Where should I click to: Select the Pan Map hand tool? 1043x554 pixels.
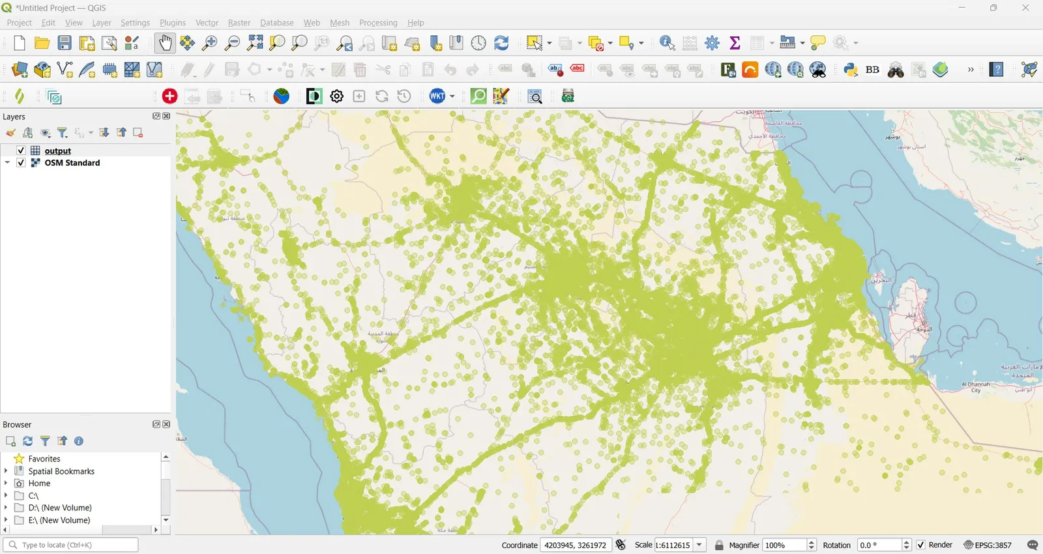pyautogui.click(x=165, y=43)
